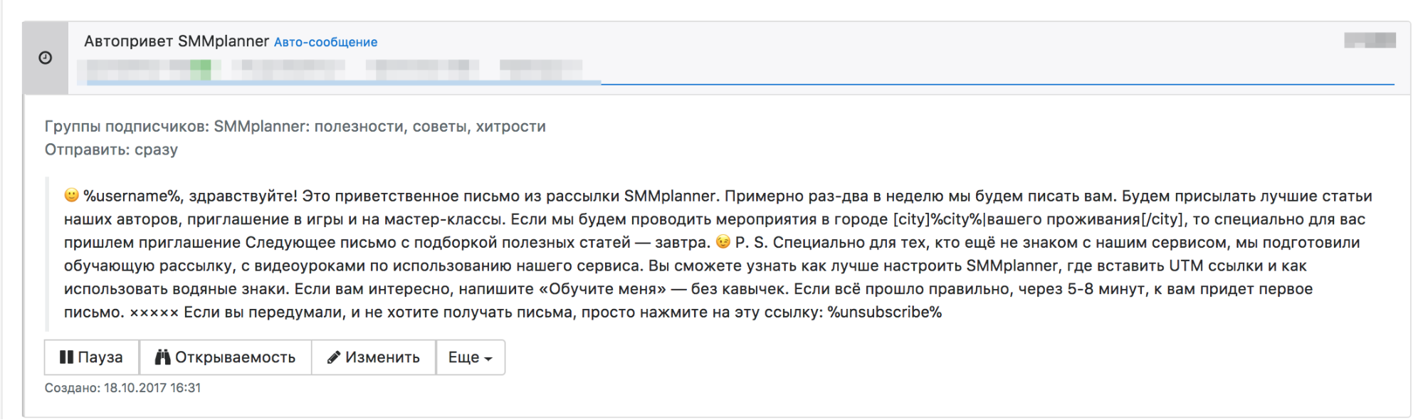Click the pencil icon on Изменить

333,357
